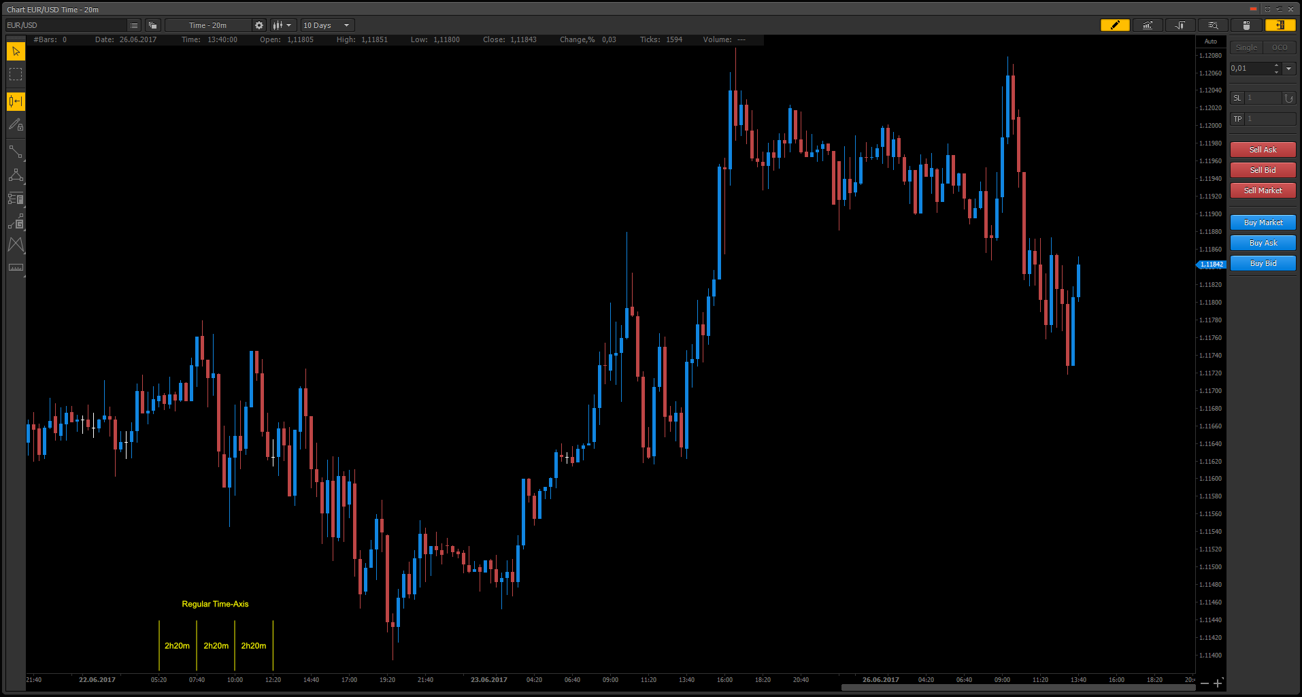Open aggregation settings gear icon
This screenshot has width=1302, height=697.
click(259, 25)
